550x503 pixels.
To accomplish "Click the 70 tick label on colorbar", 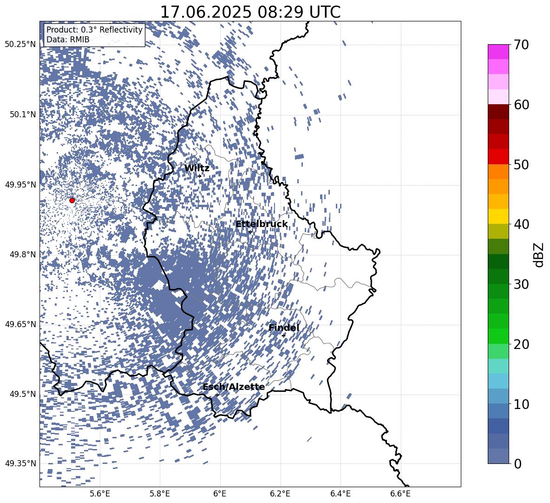I will tap(521, 45).
